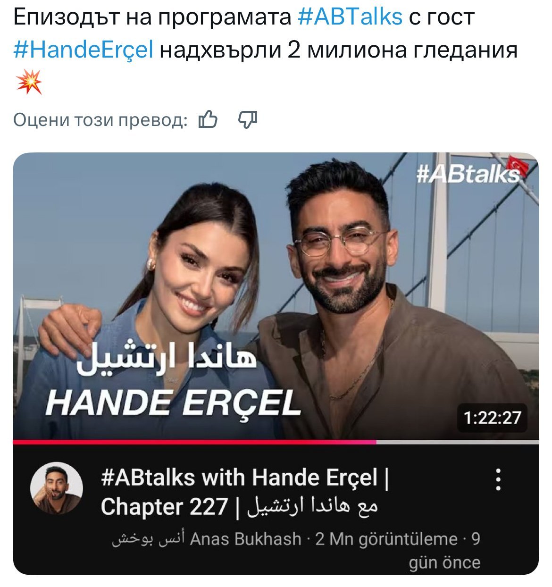Open the #ABTalks hashtag link

350,17
